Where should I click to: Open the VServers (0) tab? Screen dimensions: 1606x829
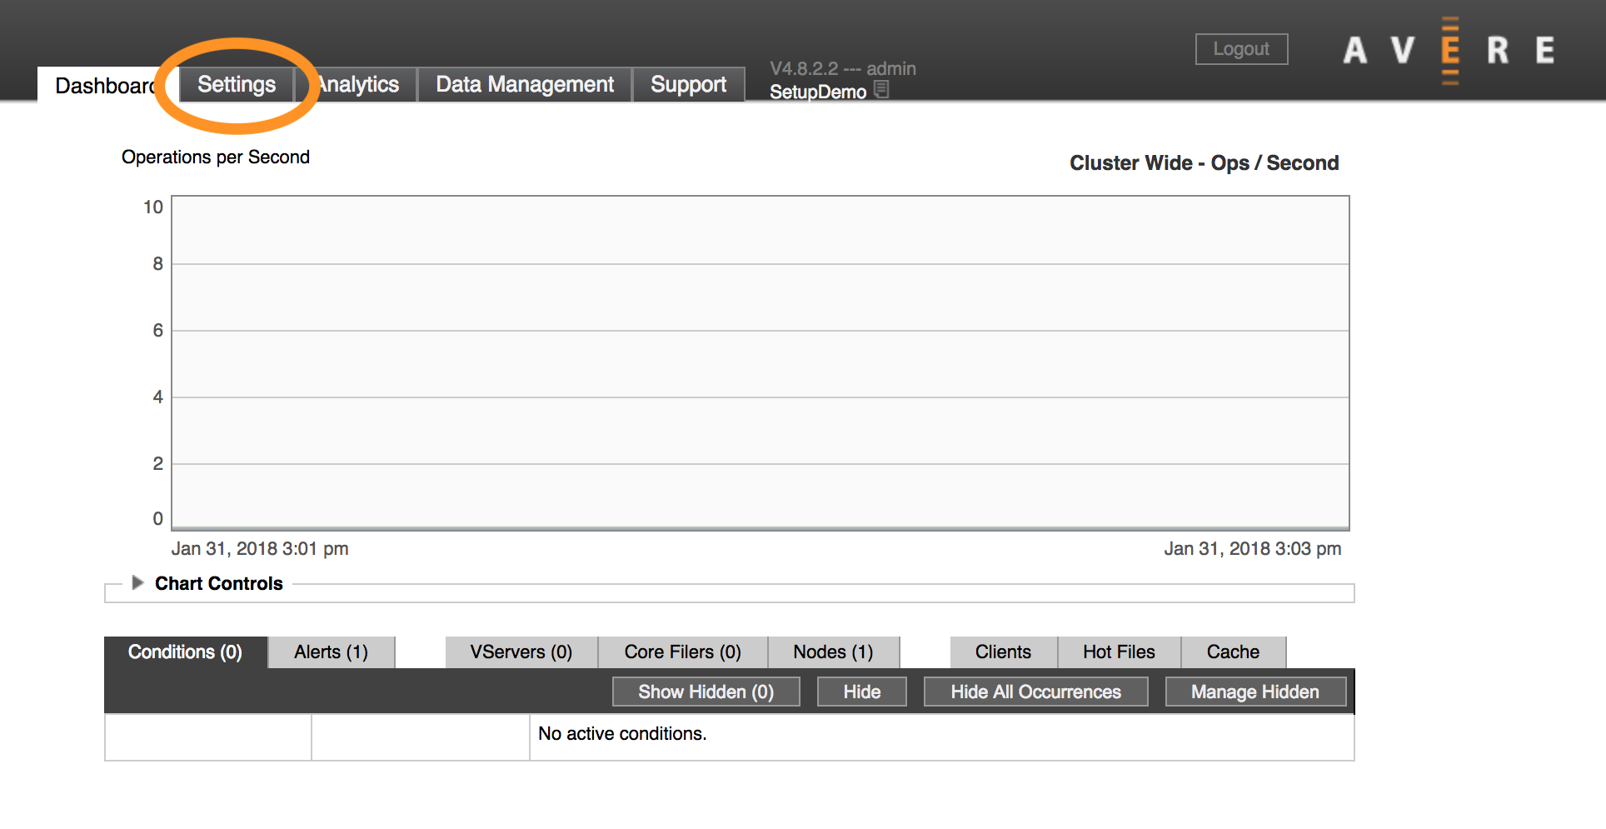tap(521, 652)
